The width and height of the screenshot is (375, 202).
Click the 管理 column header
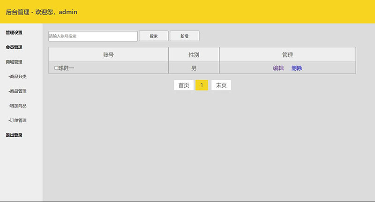tap(287, 55)
